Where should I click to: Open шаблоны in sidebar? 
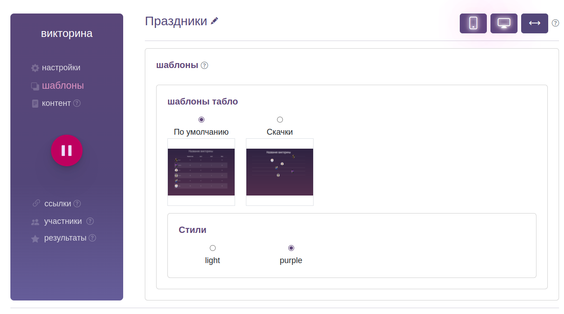pos(63,86)
